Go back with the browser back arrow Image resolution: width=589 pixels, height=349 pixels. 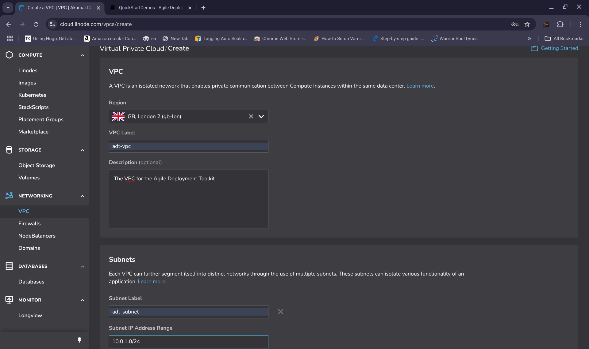pyautogui.click(x=9, y=24)
